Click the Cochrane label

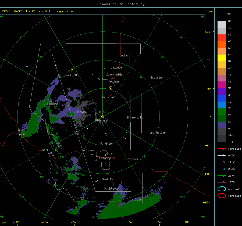coord(88,150)
